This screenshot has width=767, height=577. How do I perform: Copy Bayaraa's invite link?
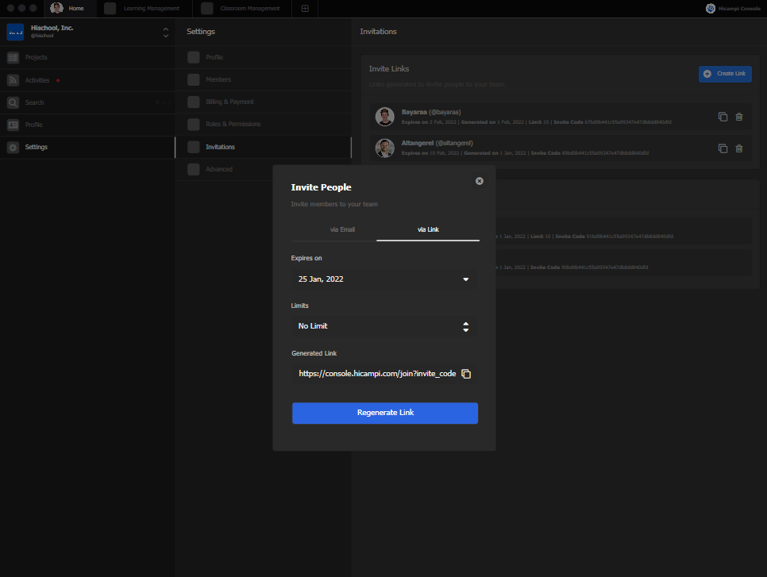(723, 117)
